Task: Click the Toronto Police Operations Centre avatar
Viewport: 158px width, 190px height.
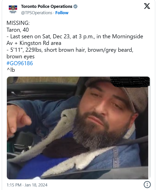Action: [13, 9]
